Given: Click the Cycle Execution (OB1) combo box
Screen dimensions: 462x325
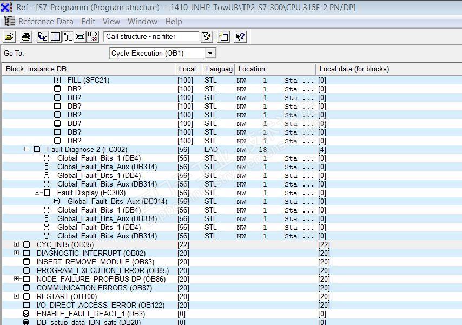Looking at the screenshot, I should (163, 54).
